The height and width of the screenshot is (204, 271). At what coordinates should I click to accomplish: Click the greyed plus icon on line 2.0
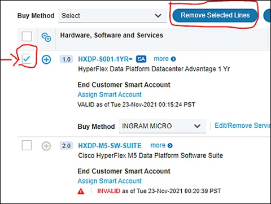pos(46,146)
